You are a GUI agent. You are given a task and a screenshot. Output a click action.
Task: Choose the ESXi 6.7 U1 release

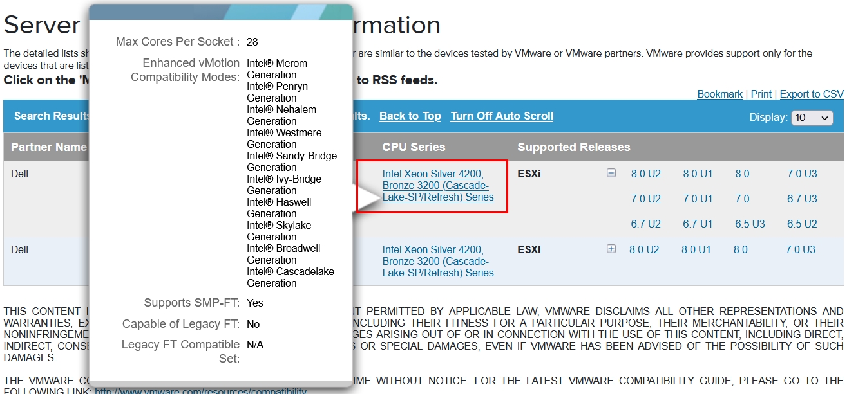click(698, 224)
